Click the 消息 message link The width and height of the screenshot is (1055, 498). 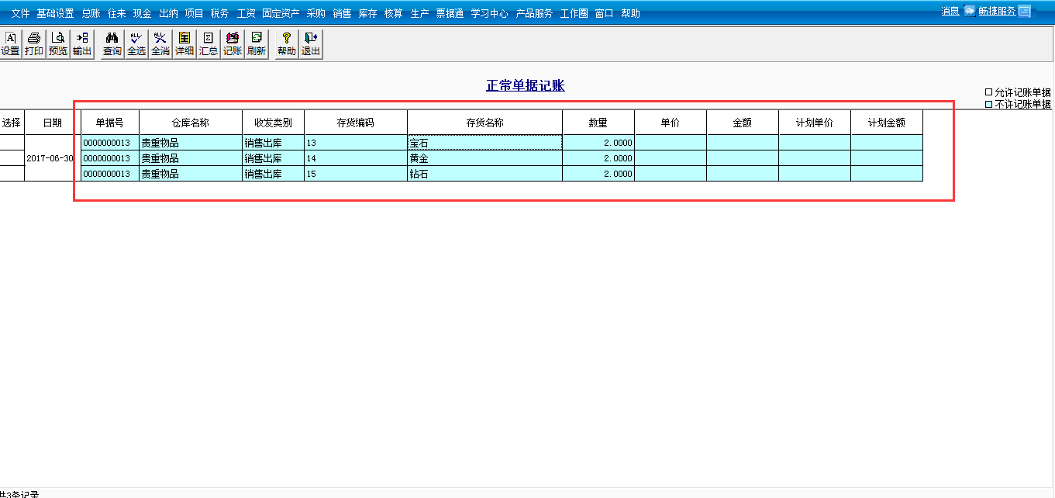950,11
